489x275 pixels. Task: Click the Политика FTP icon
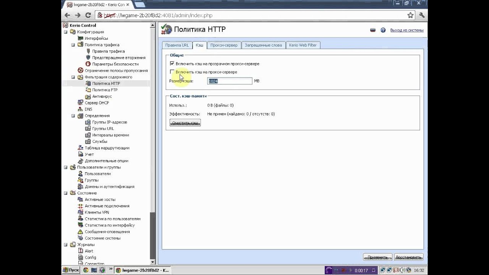tap(88, 90)
